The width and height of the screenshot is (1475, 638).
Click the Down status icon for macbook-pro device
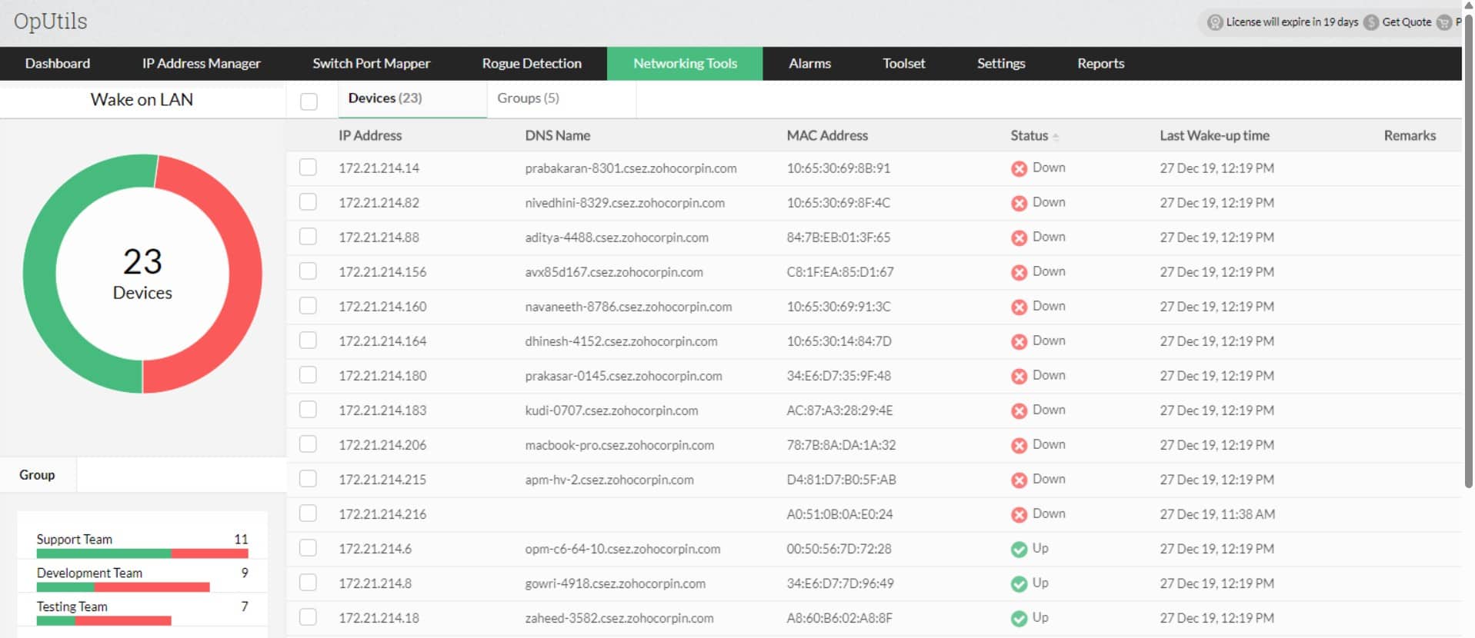point(1019,445)
